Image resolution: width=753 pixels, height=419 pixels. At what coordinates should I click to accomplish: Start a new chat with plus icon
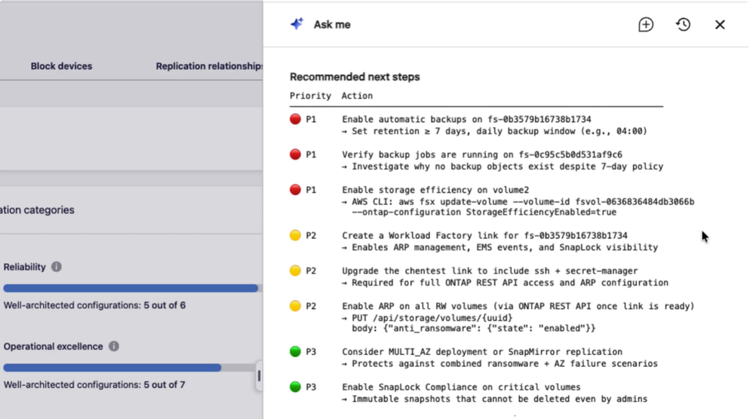[x=646, y=24]
